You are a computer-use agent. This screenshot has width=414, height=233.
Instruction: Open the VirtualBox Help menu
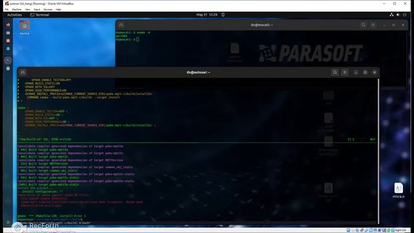58,10
